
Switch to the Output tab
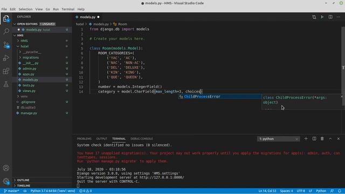coord(101,139)
